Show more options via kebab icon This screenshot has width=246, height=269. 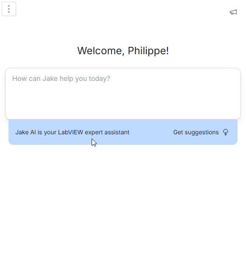[9, 9]
